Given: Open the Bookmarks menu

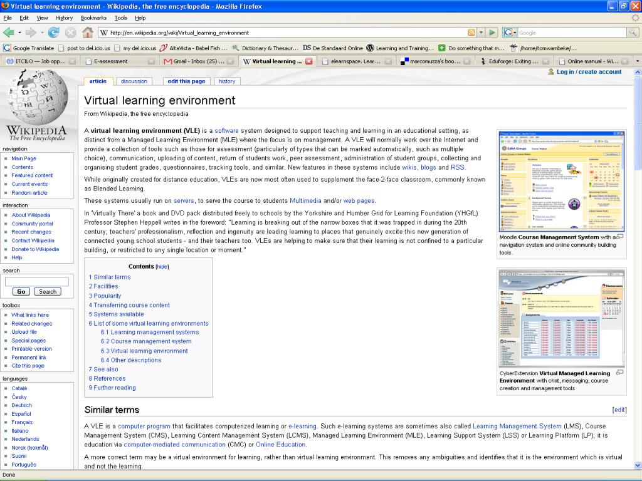Looking at the screenshot, I should 93,18.
